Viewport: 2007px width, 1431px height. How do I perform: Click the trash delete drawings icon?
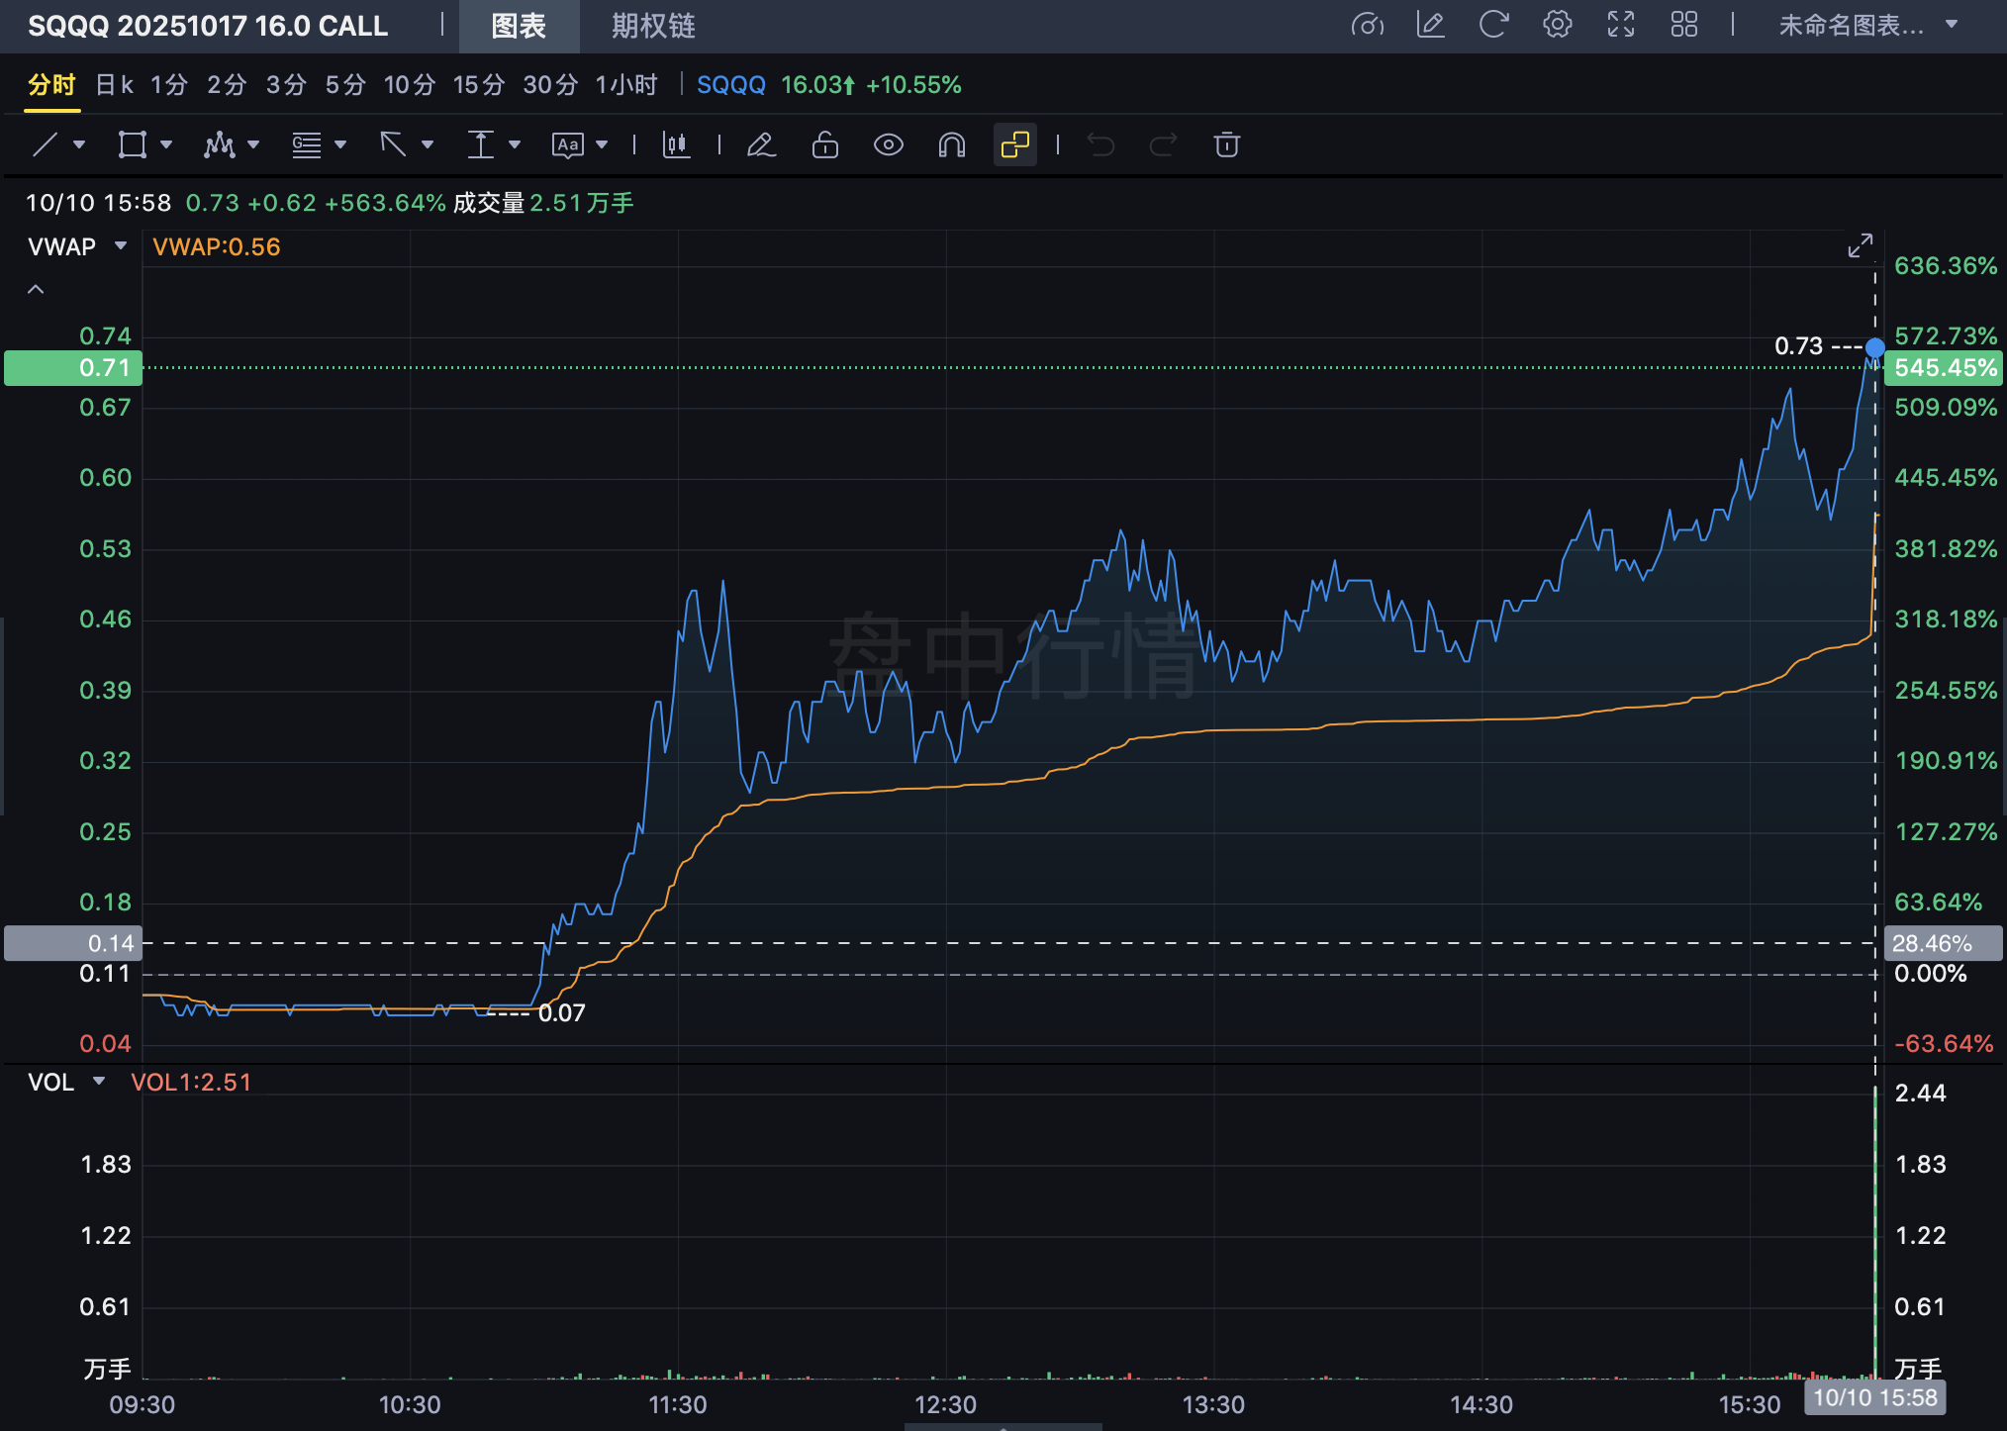1226,145
